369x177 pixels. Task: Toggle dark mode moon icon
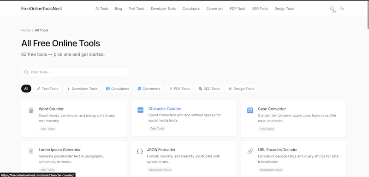(342, 8)
